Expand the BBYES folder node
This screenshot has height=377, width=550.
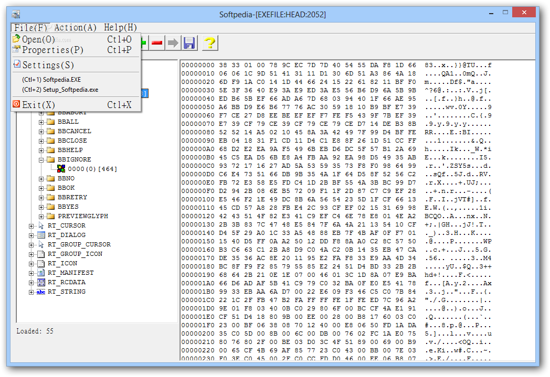click(x=41, y=207)
